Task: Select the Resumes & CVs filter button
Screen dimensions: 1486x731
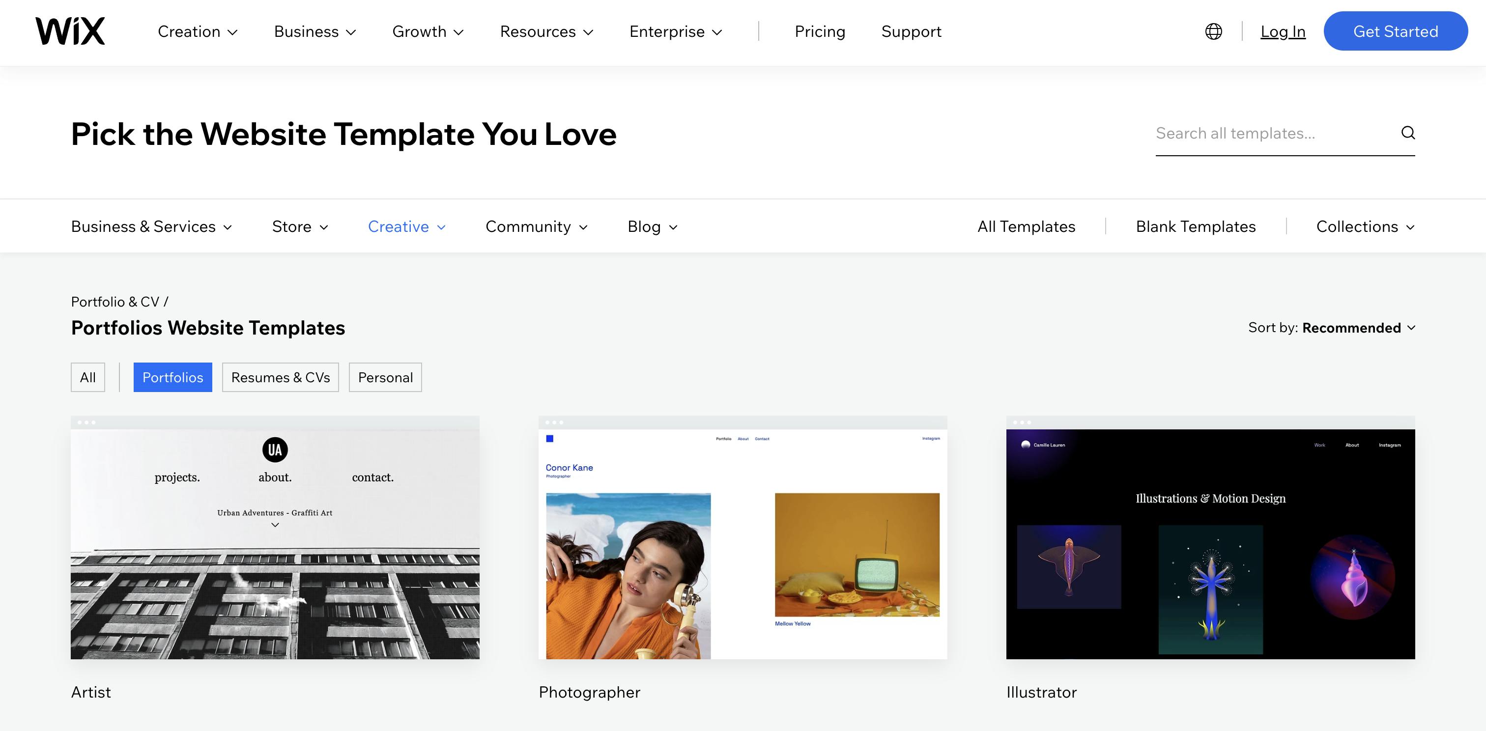Action: [281, 377]
